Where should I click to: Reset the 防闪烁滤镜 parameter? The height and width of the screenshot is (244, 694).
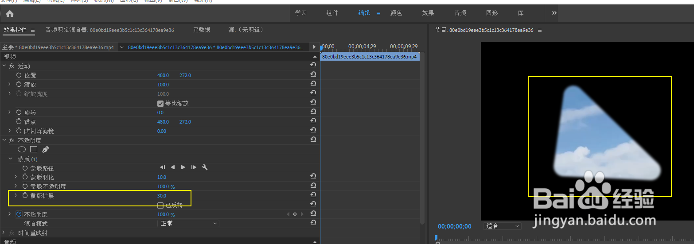pos(313,130)
